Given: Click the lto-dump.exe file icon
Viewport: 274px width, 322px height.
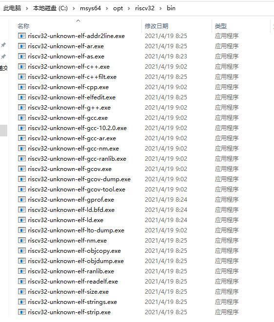Looking at the screenshot, I should click(x=22, y=230).
